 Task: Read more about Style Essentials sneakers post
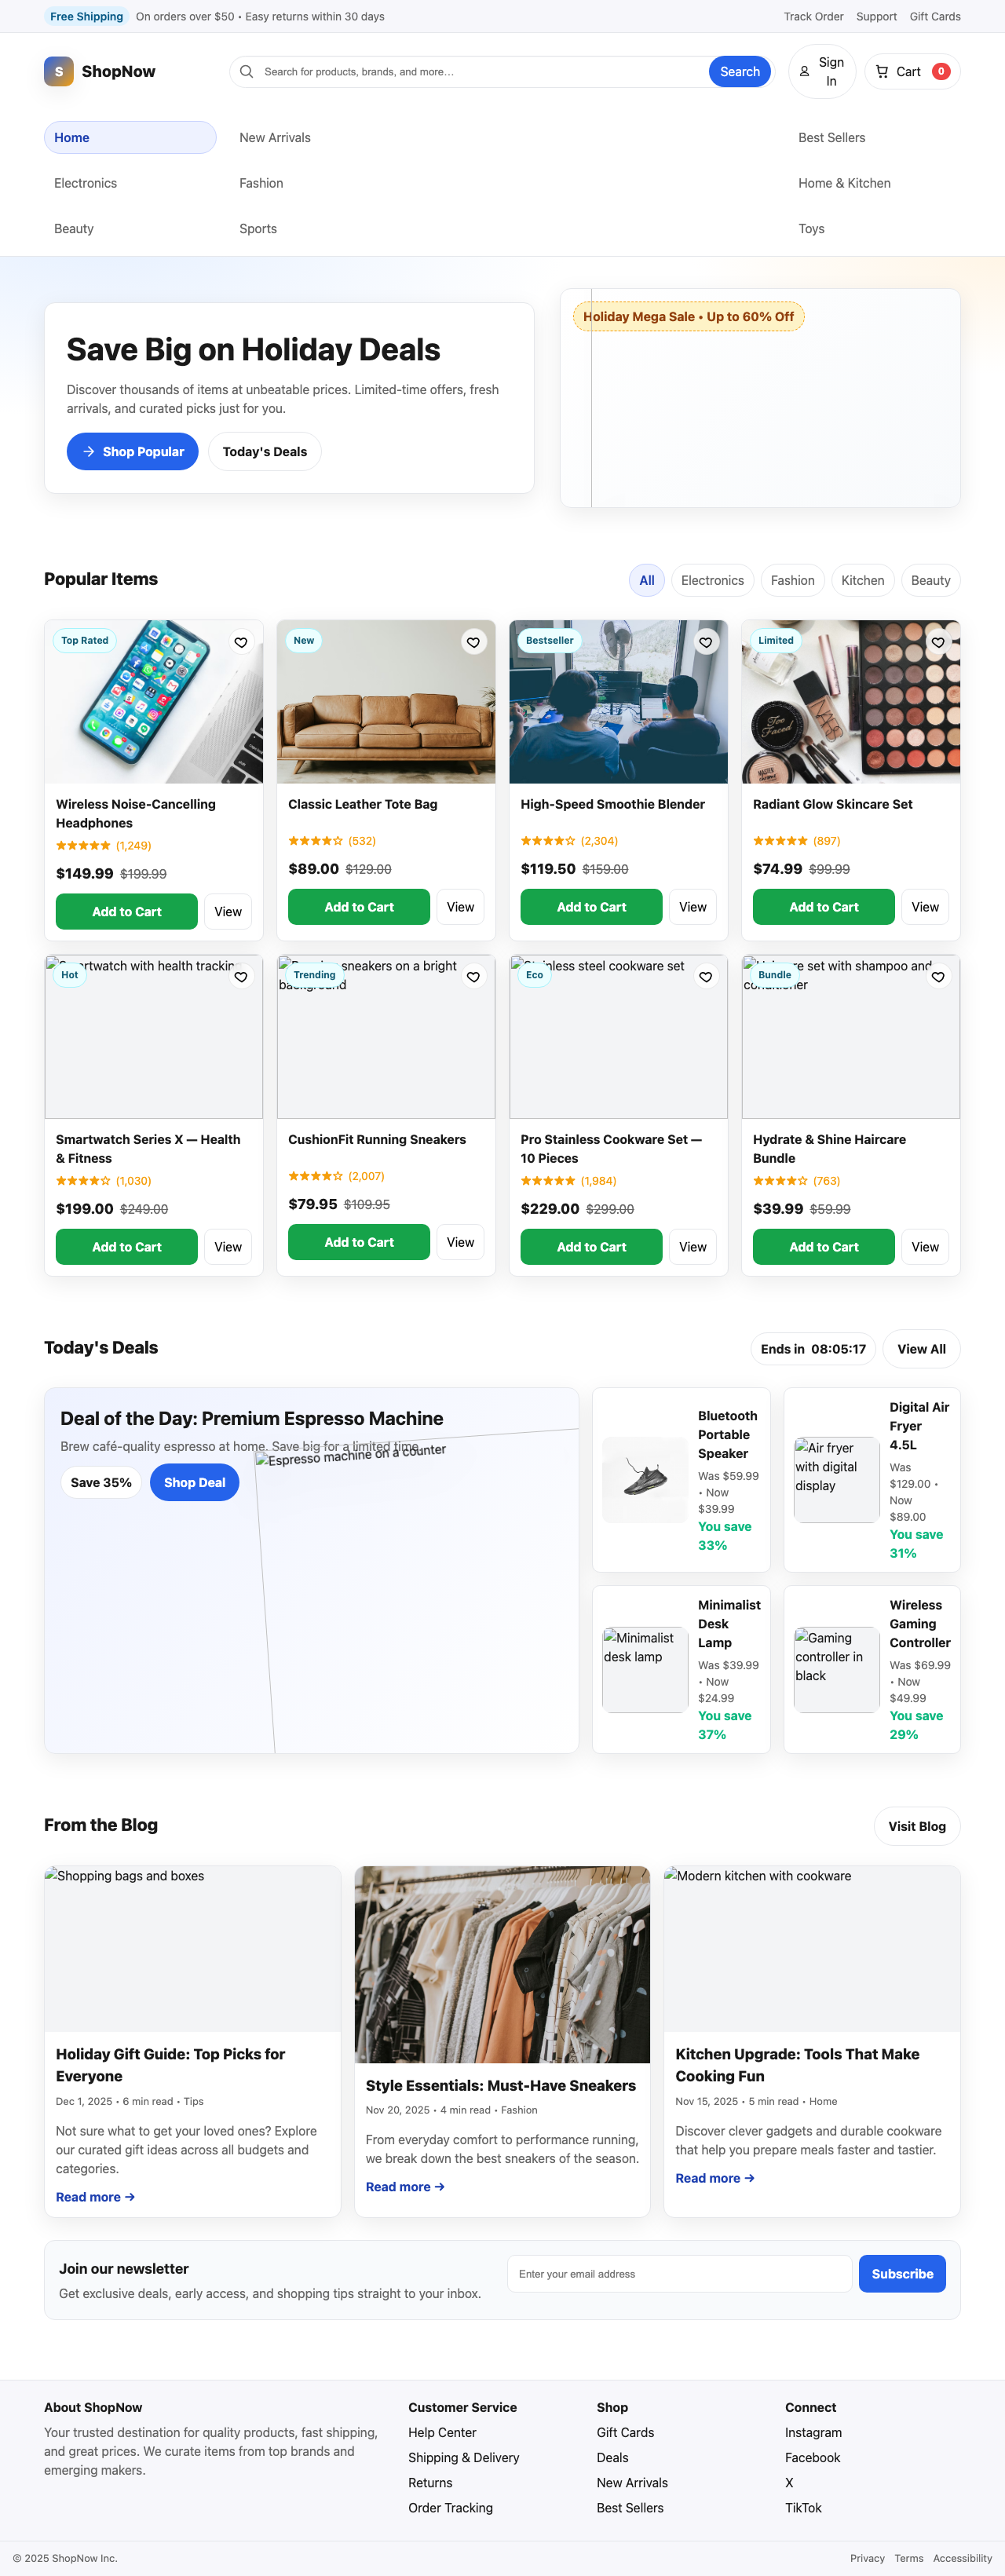(405, 2187)
